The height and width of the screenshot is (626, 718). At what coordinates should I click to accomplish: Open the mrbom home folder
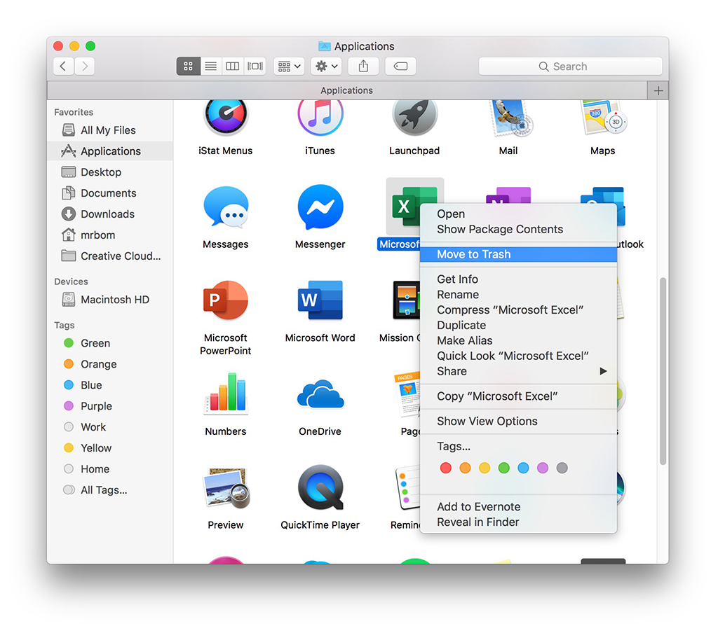[x=110, y=235]
